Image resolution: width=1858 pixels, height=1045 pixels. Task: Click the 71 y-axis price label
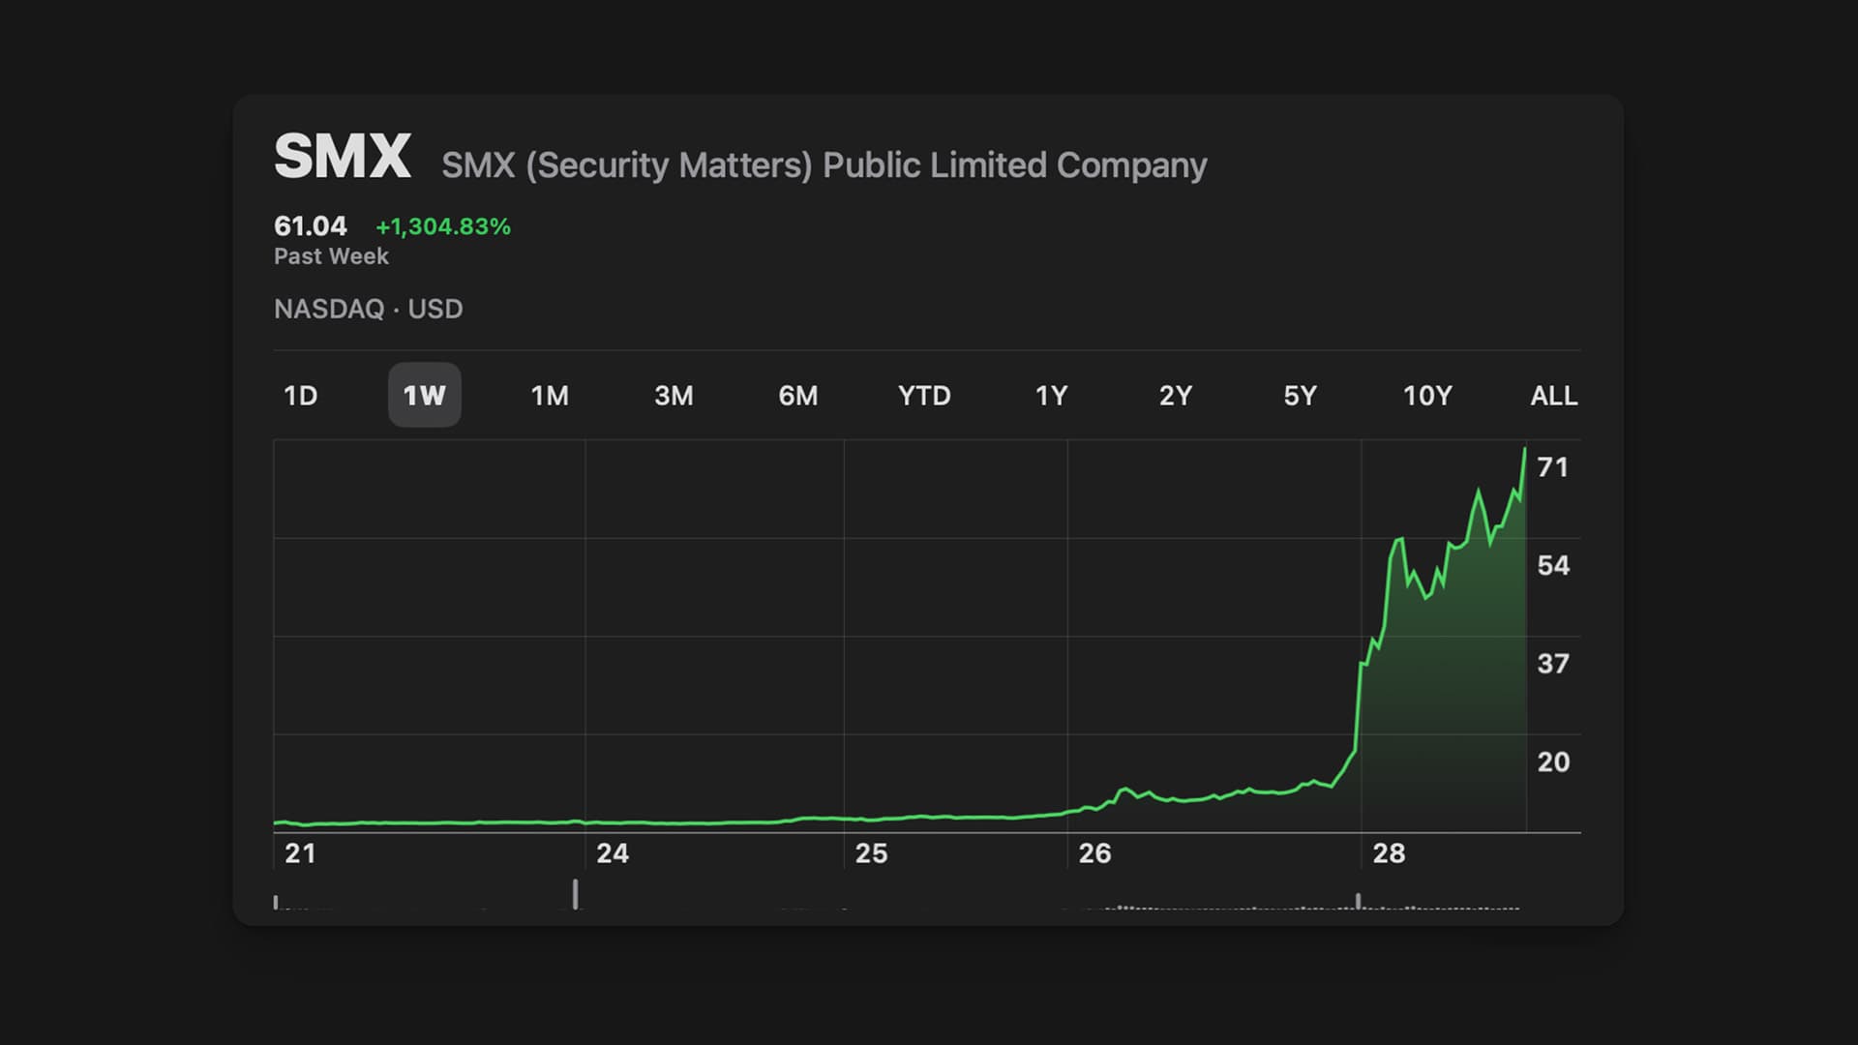[x=1554, y=467]
